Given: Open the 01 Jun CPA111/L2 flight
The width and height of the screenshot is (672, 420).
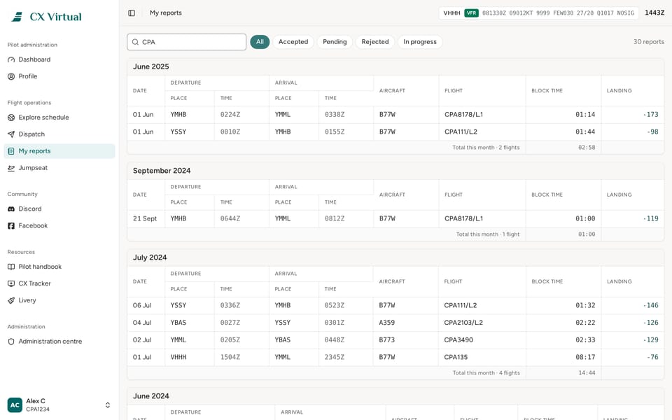Looking at the screenshot, I should pyautogui.click(x=395, y=132).
